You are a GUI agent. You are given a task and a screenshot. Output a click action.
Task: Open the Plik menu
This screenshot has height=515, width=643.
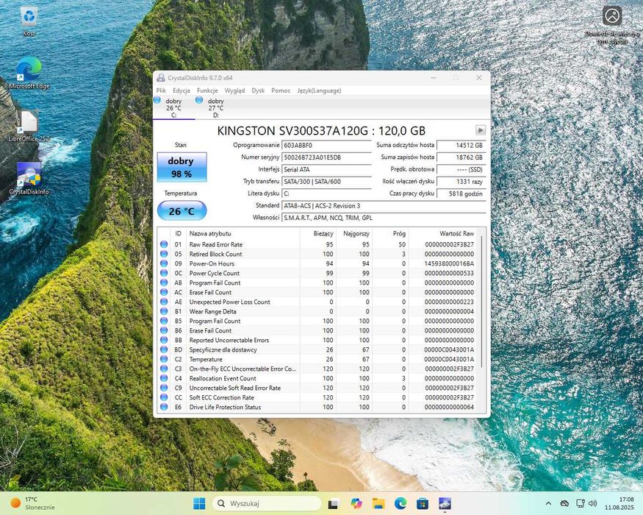click(161, 90)
